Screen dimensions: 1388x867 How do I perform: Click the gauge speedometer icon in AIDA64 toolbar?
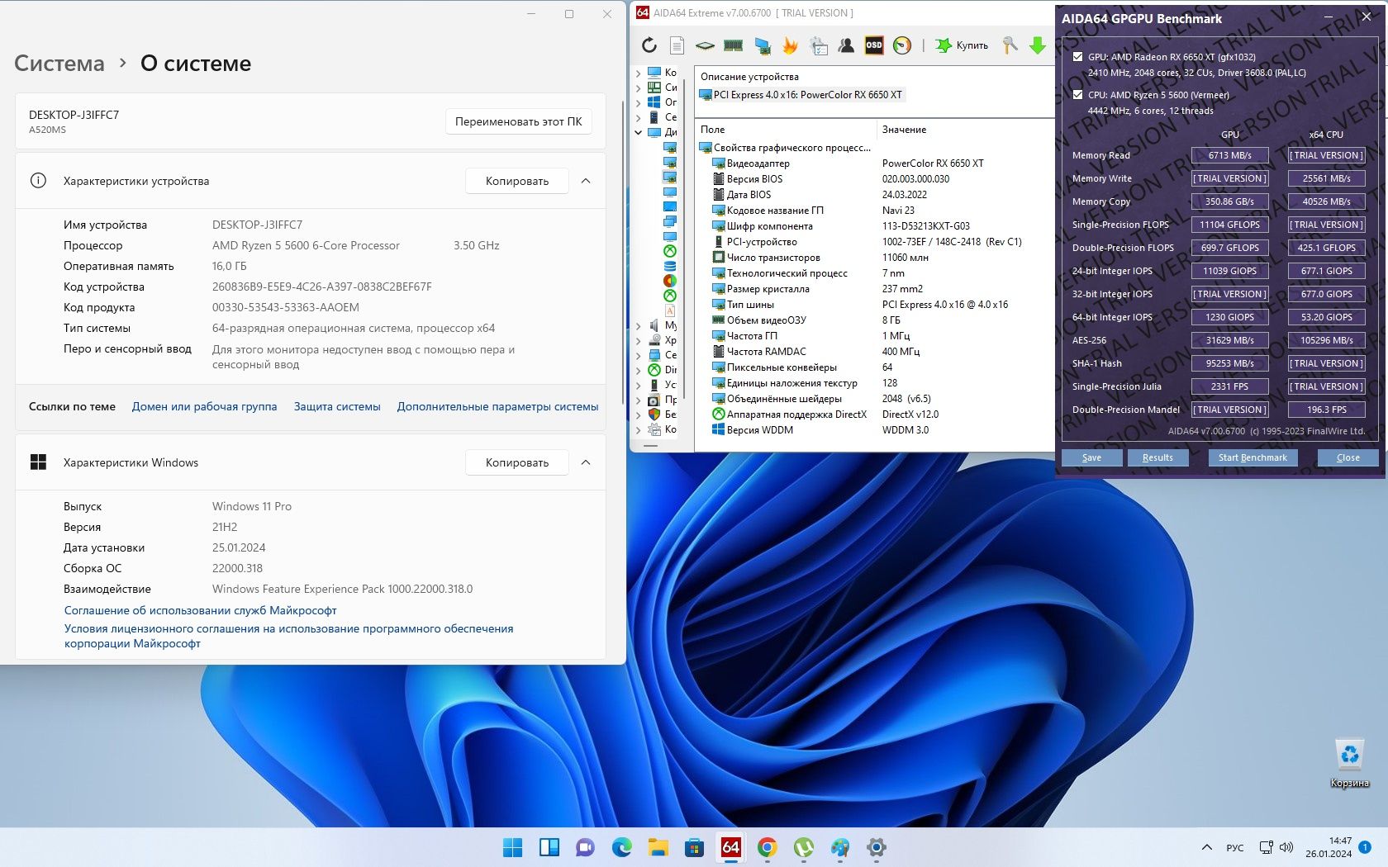902,45
